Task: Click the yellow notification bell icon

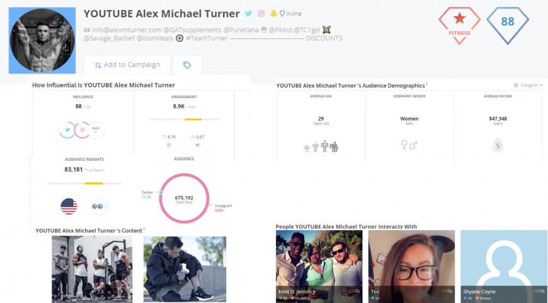Action: pos(273,13)
